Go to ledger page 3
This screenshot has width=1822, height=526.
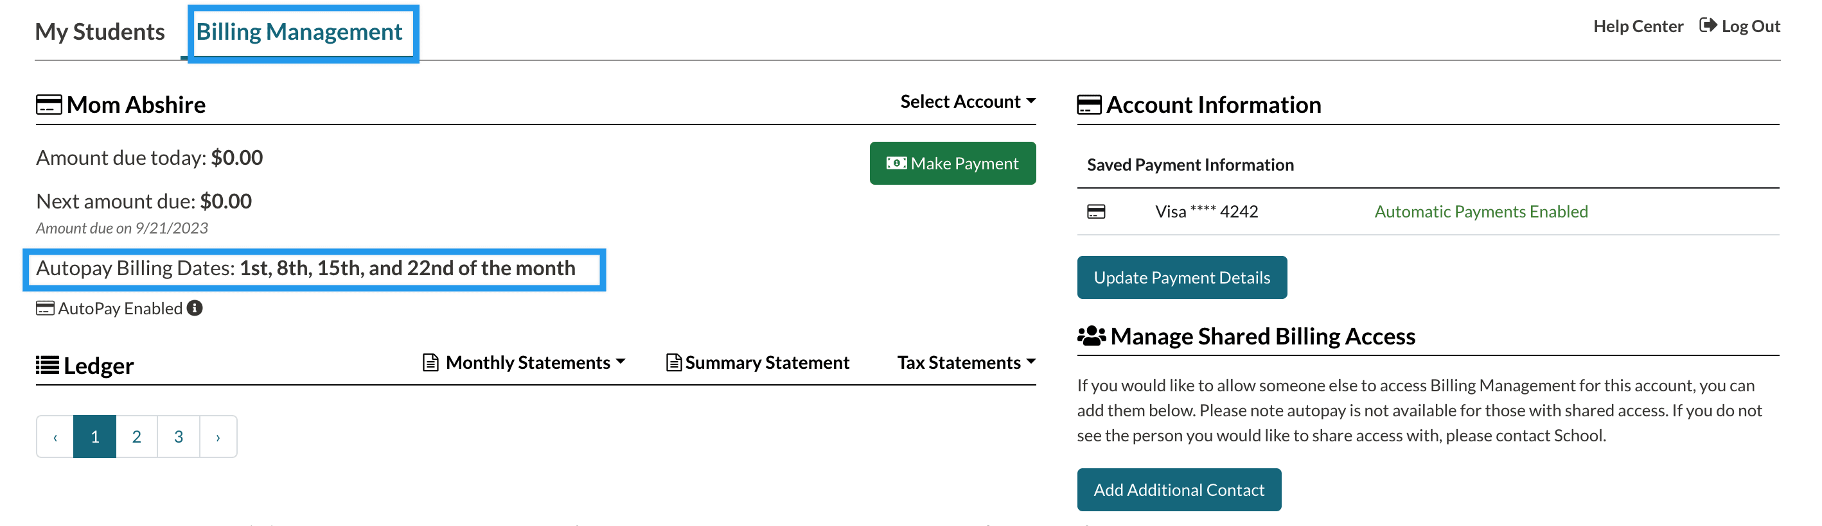[x=178, y=437]
